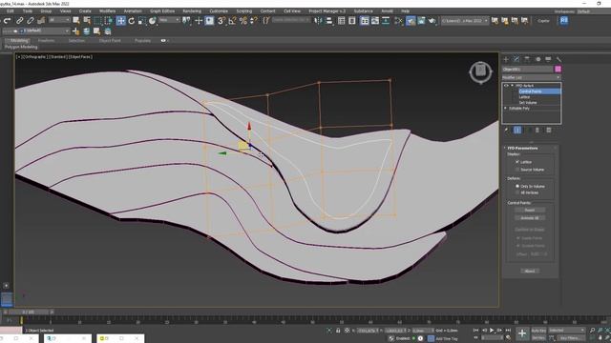Screen dimensions: 611x343
Task: Click the Reset control points button
Action: tap(530, 210)
